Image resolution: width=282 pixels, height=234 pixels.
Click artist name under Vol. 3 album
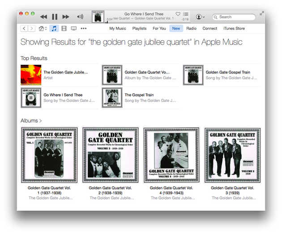(x=234, y=198)
